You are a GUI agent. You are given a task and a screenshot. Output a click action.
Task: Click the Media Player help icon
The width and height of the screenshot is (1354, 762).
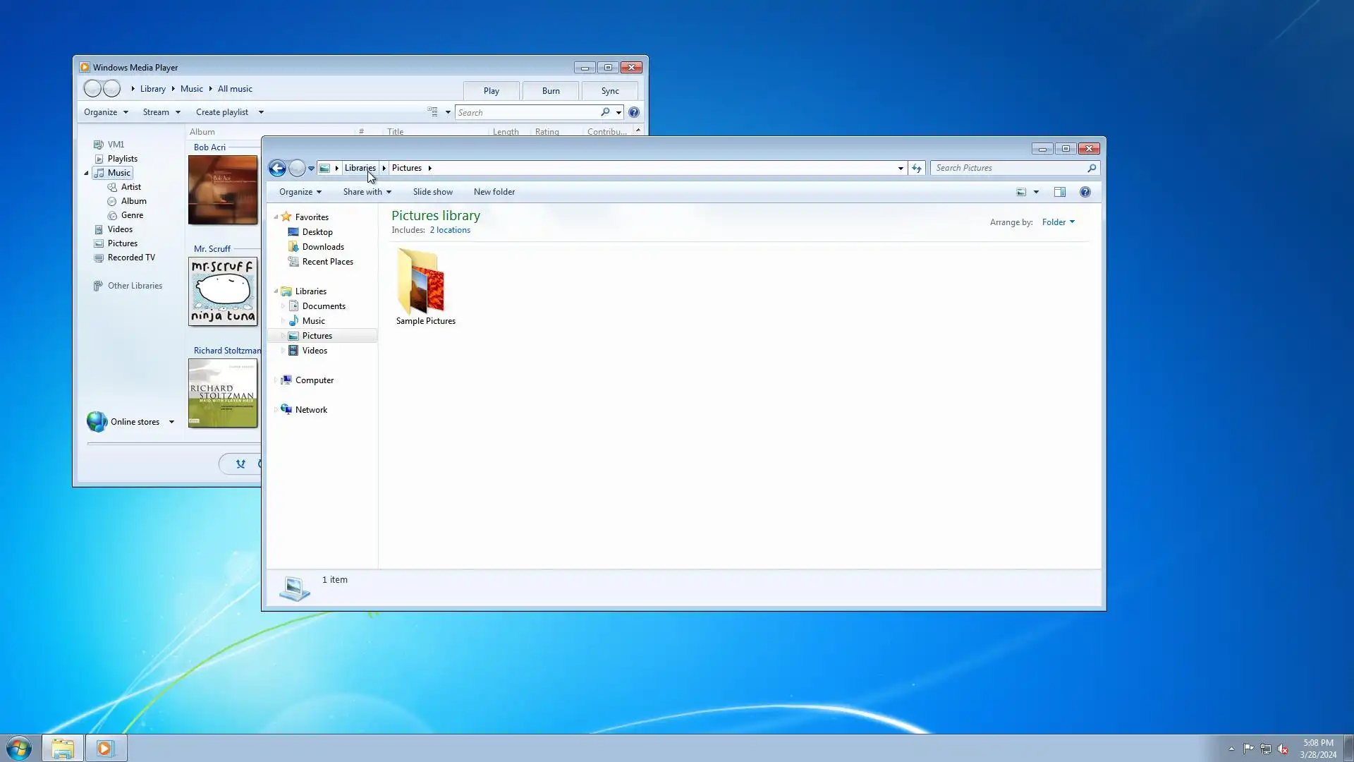(x=633, y=112)
